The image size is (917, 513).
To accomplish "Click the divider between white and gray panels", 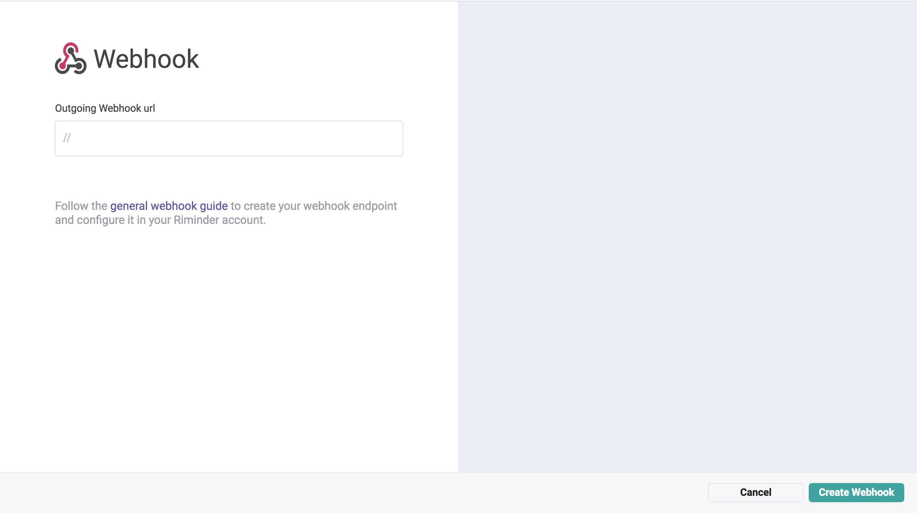I will [x=458, y=235].
